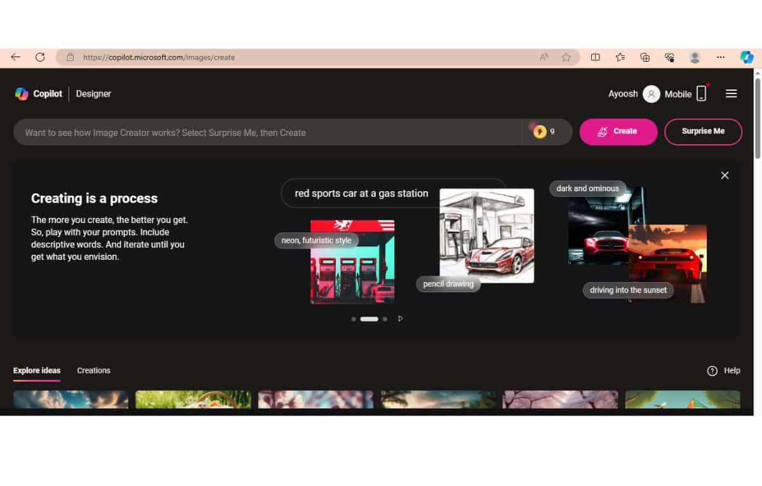Add this page to favorites with star
Screen dimensions: 762x486
tap(566, 57)
